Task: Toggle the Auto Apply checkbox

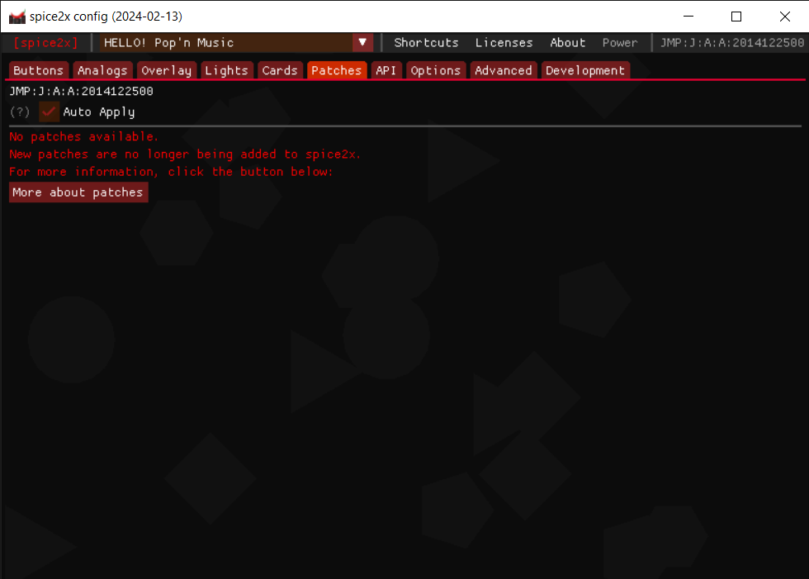Action: pos(48,112)
